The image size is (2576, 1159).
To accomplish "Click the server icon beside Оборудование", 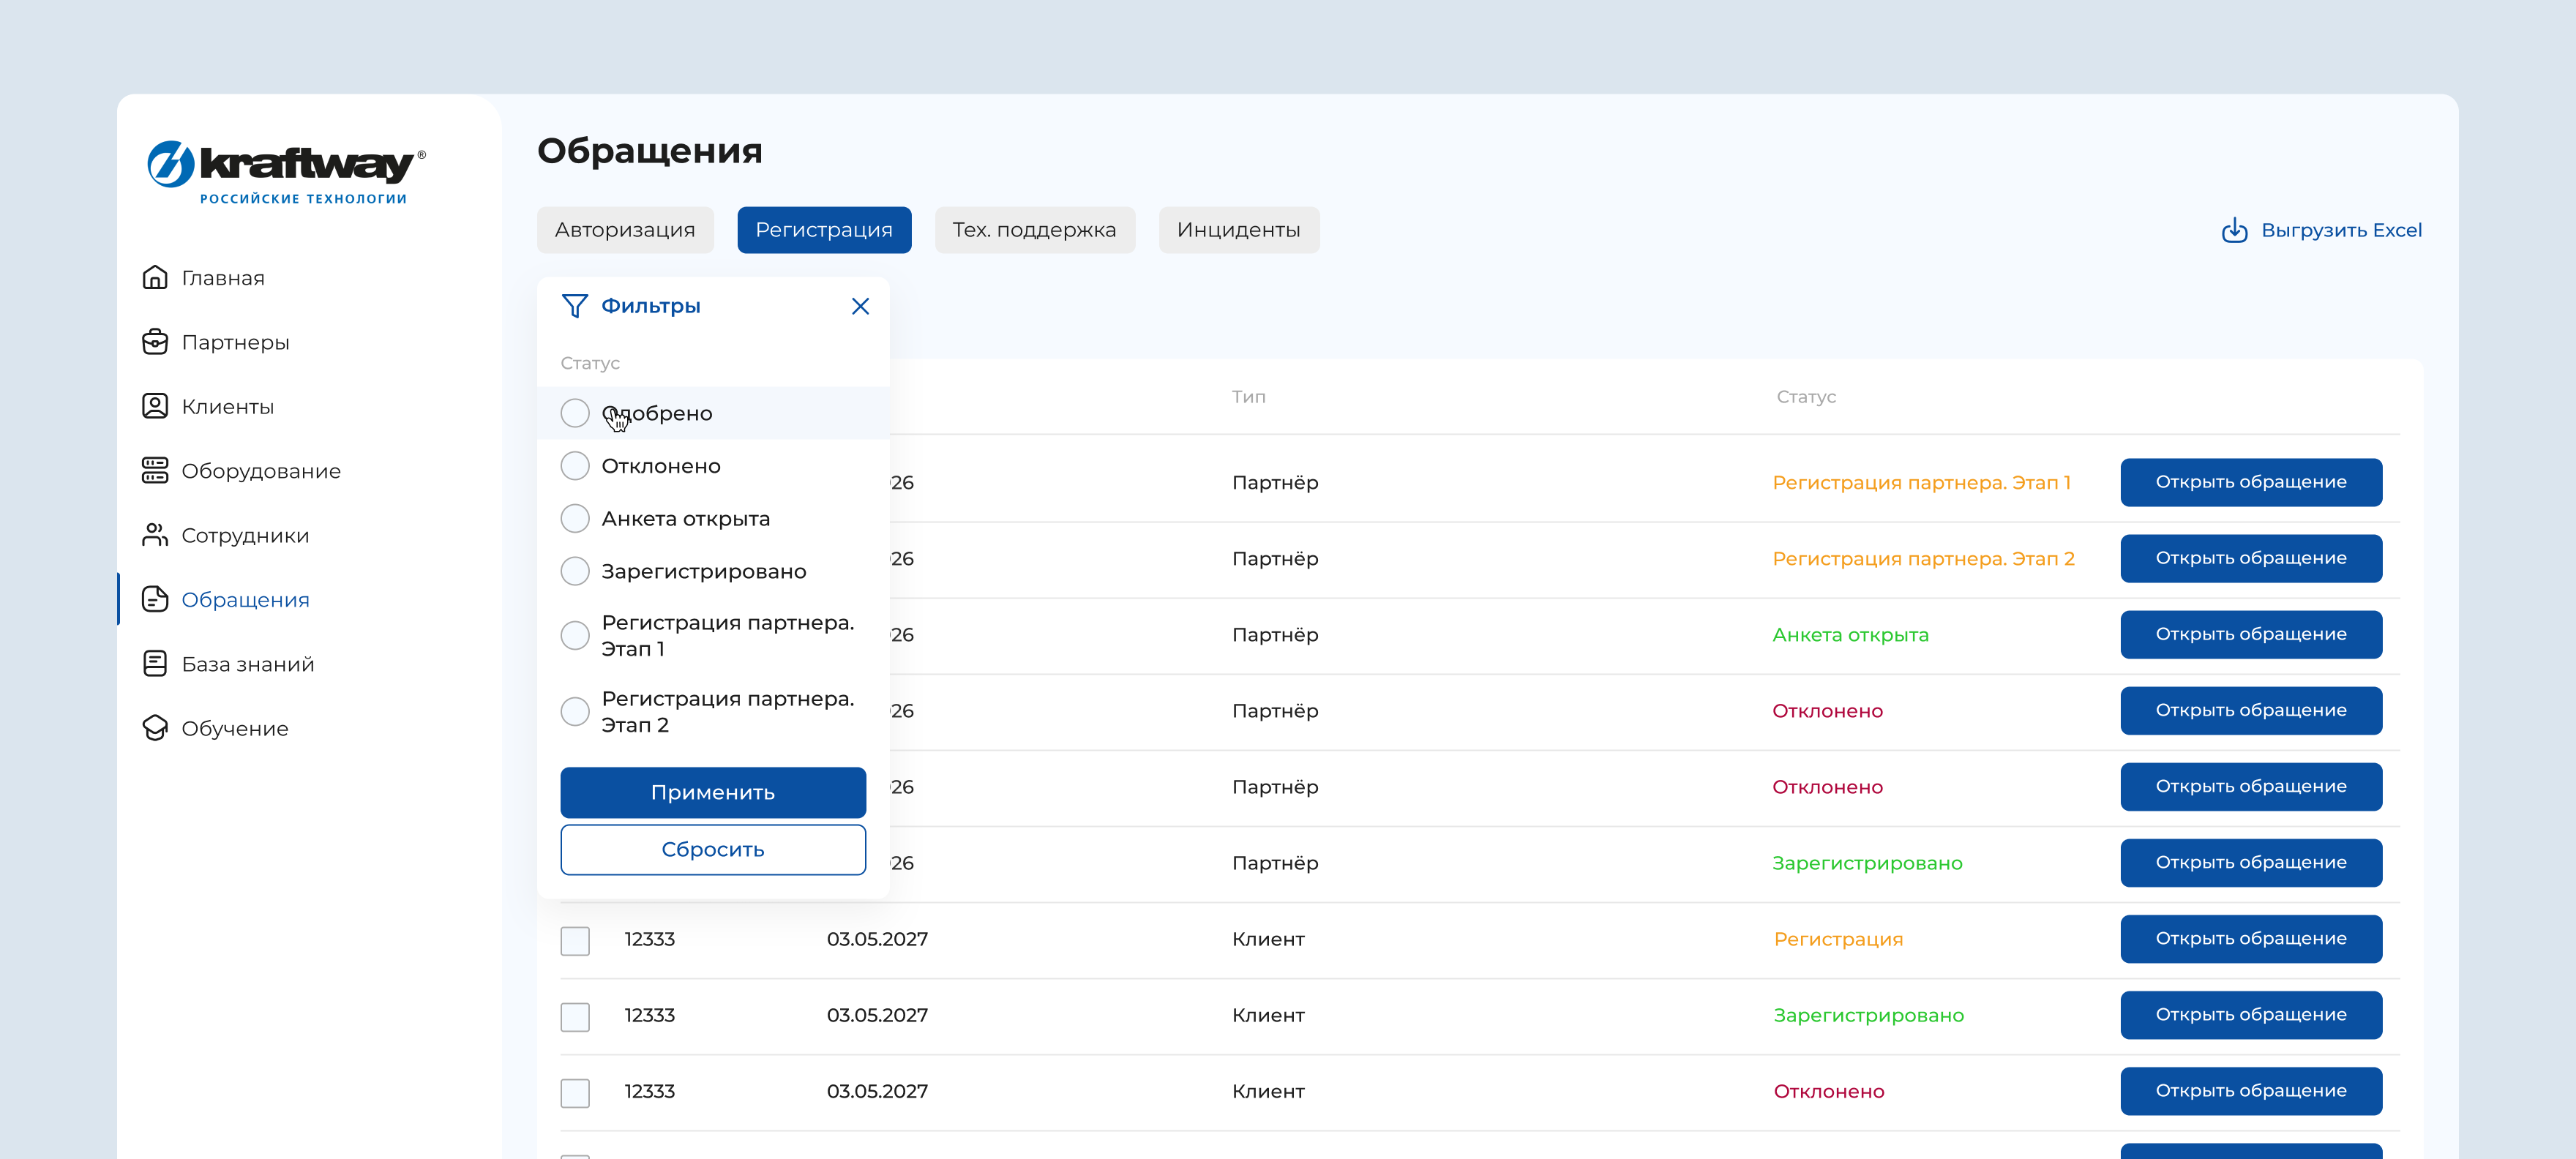I will pos(155,470).
